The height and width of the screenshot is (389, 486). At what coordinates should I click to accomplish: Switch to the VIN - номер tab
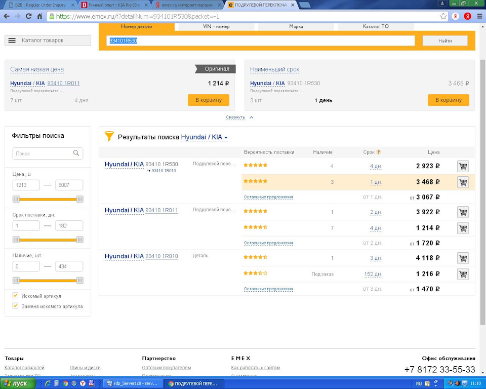click(216, 27)
